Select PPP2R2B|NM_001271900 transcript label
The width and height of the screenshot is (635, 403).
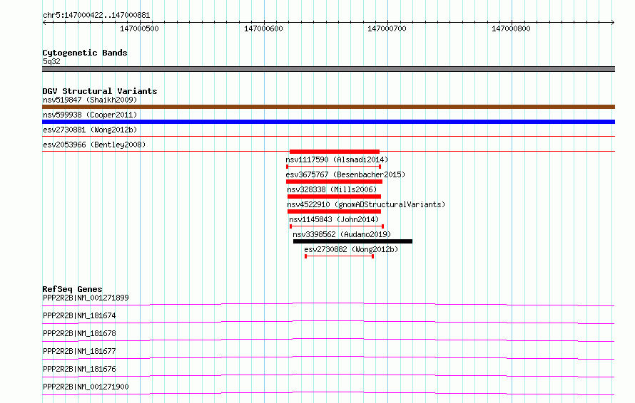pos(86,387)
